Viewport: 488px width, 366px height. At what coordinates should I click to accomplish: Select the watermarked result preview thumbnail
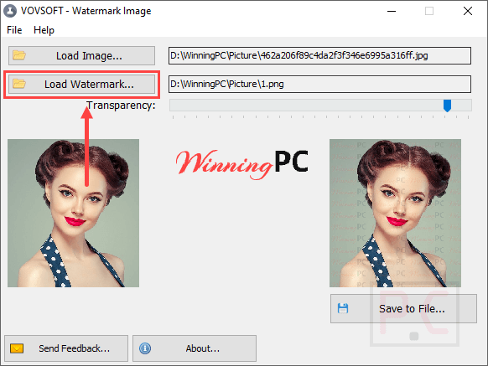click(x=395, y=213)
